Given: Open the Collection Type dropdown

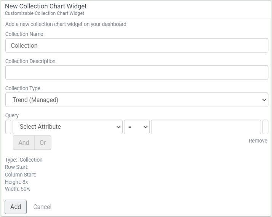Looking at the screenshot, I should click(136, 100).
